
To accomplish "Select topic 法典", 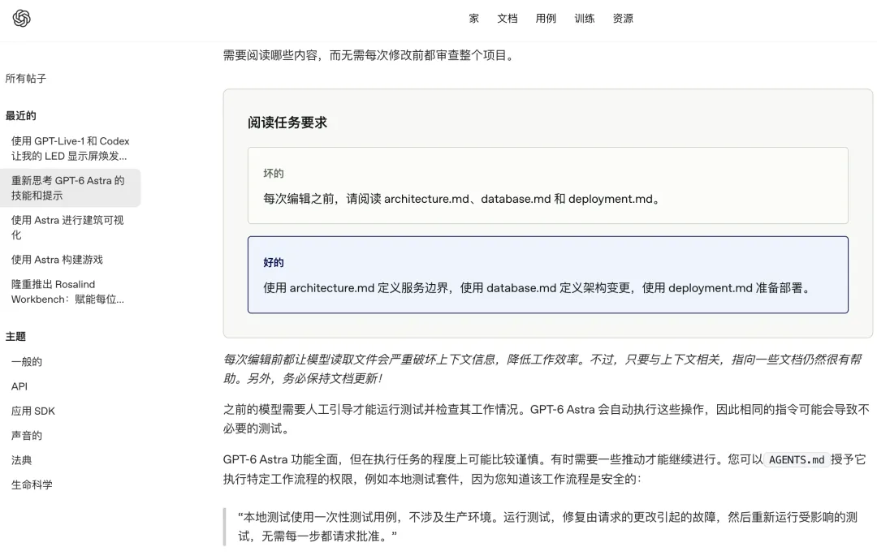I will pos(21,460).
